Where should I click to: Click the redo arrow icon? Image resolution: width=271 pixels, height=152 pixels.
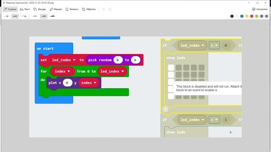pos(110,9)
